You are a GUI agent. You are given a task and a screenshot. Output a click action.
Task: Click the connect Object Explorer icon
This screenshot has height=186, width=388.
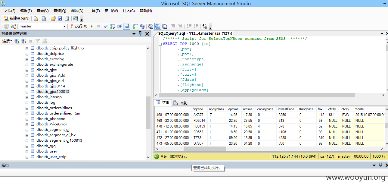(17, 41)
